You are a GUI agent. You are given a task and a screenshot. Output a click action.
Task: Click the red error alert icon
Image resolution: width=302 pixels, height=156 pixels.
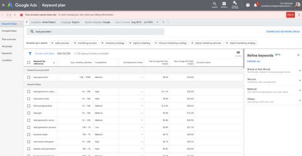[21, 15]
